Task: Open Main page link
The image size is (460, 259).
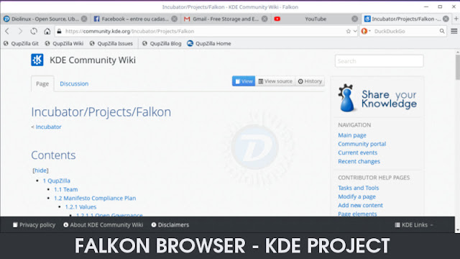Action: point(352,135)
